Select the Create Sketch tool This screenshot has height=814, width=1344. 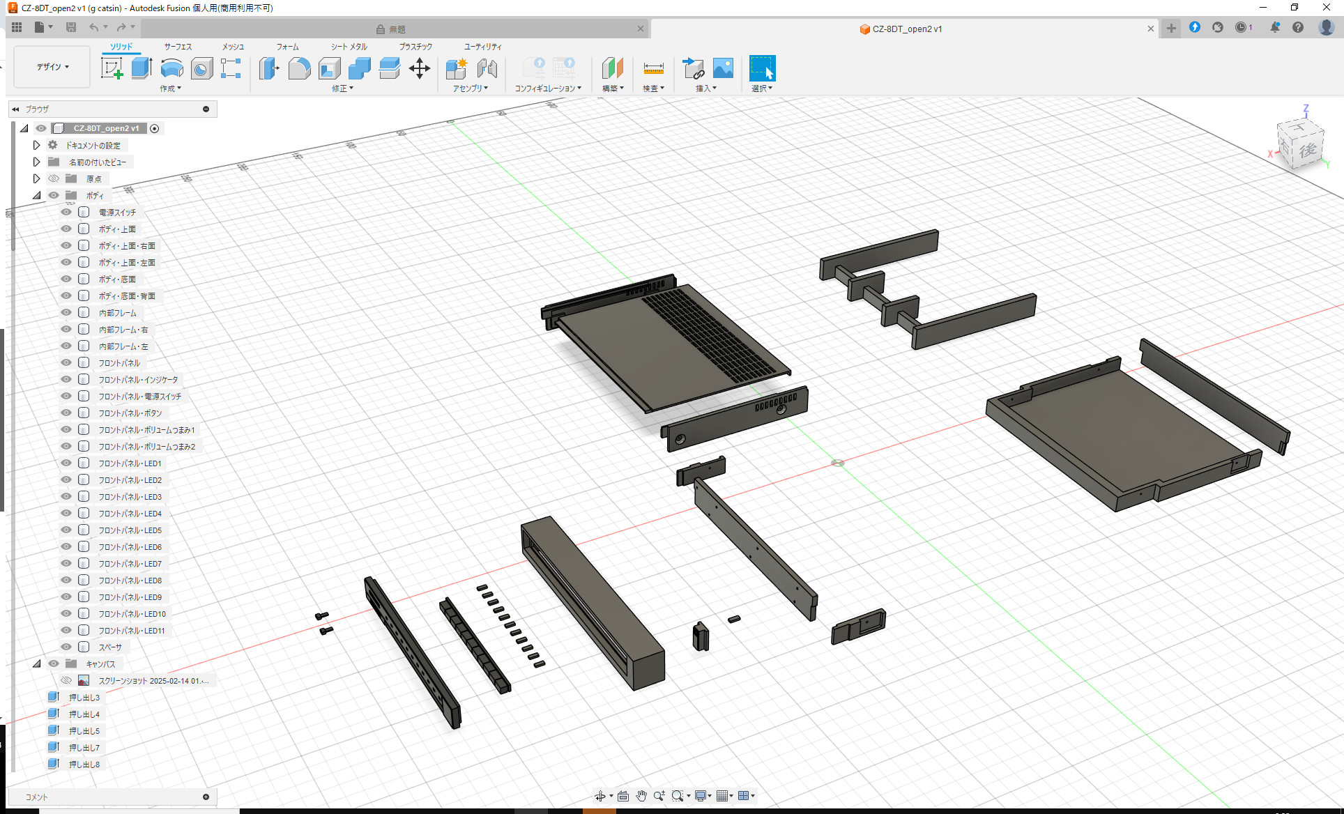112,69
